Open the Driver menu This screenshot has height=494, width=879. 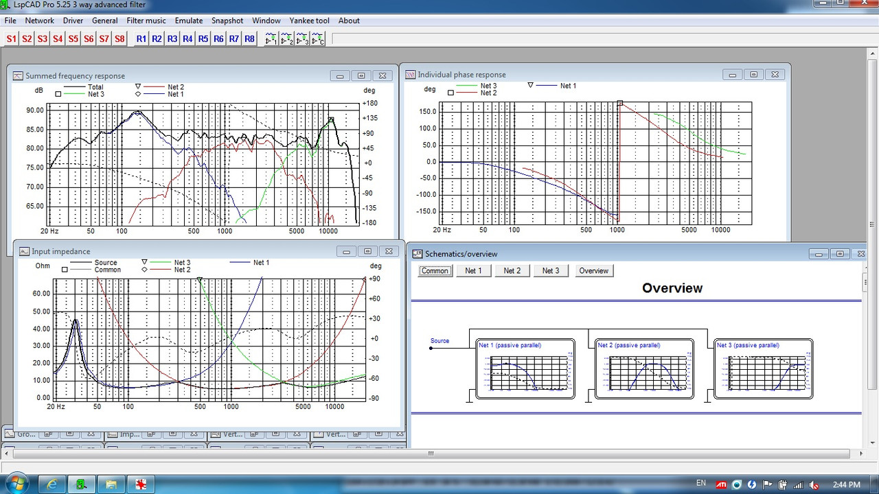(73, 21)
